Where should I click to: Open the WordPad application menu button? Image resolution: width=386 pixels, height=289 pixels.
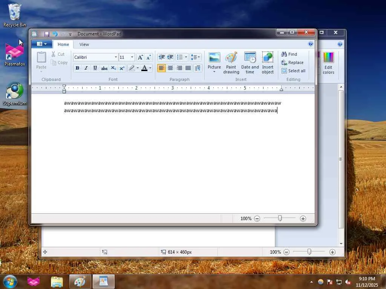[41, 44]
